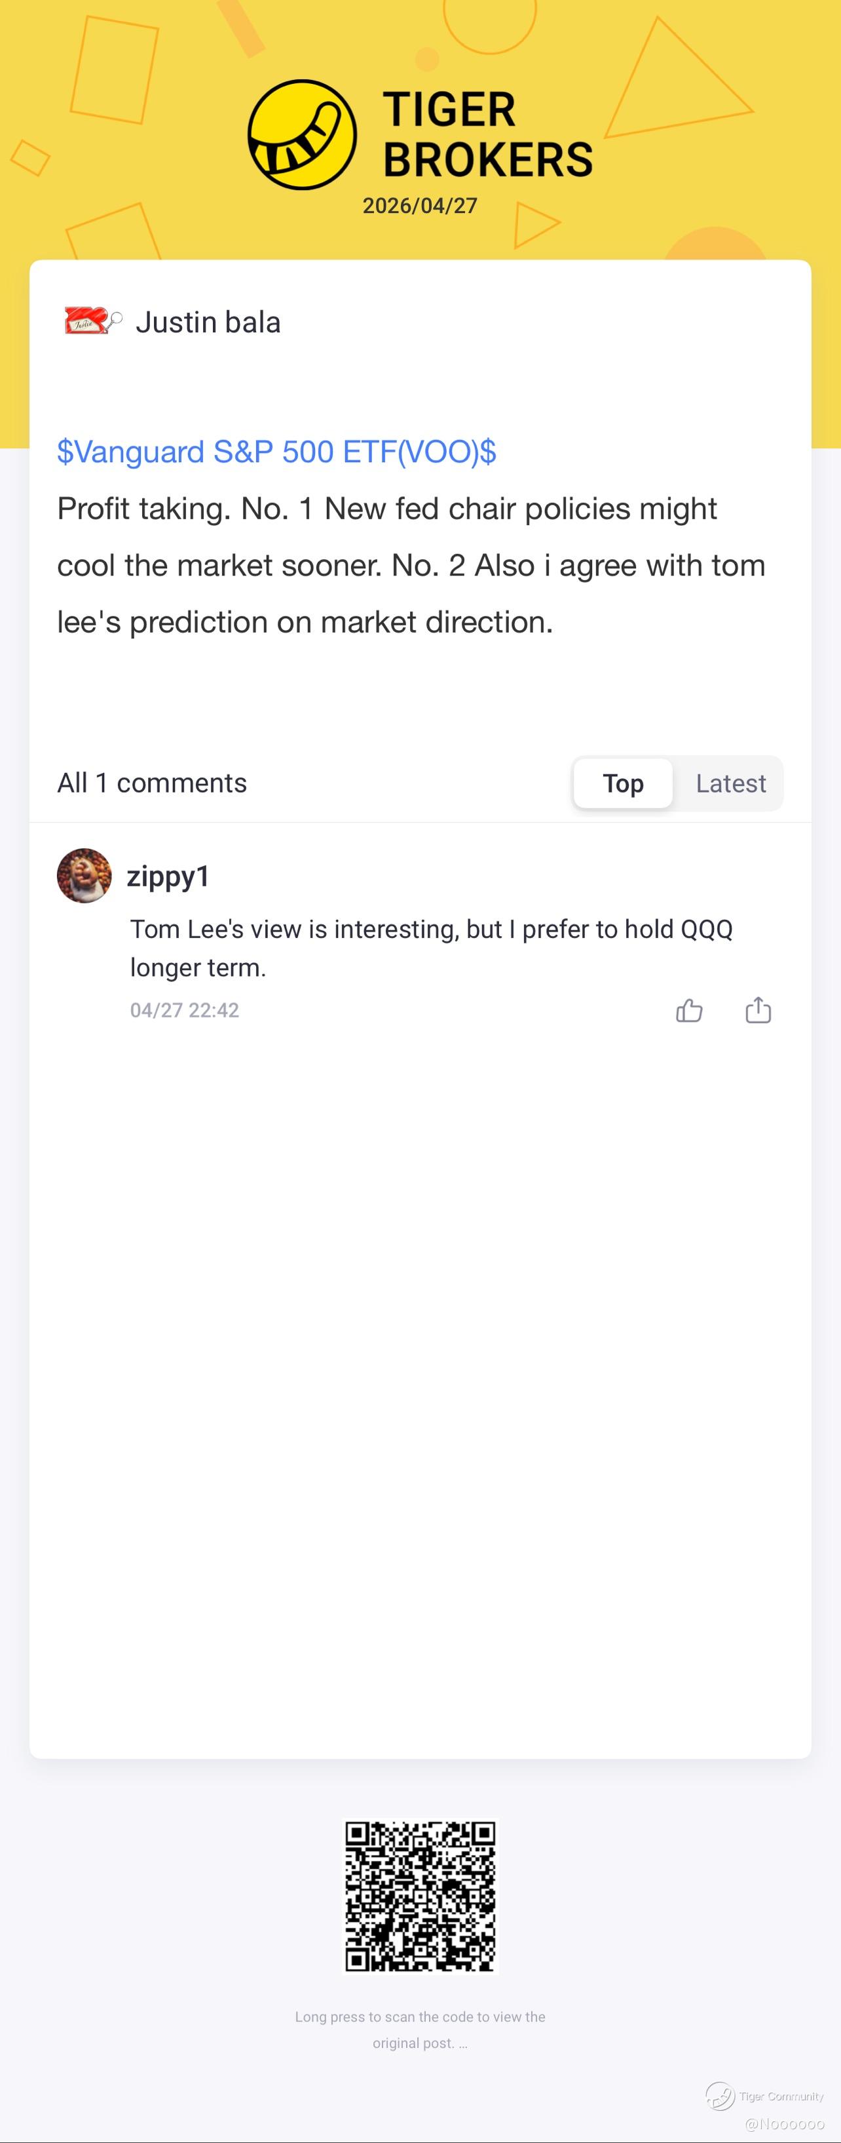Open Justin bala's avatar image
Image resolution: width=841 pixels, height=2143 pixels.
93,321
